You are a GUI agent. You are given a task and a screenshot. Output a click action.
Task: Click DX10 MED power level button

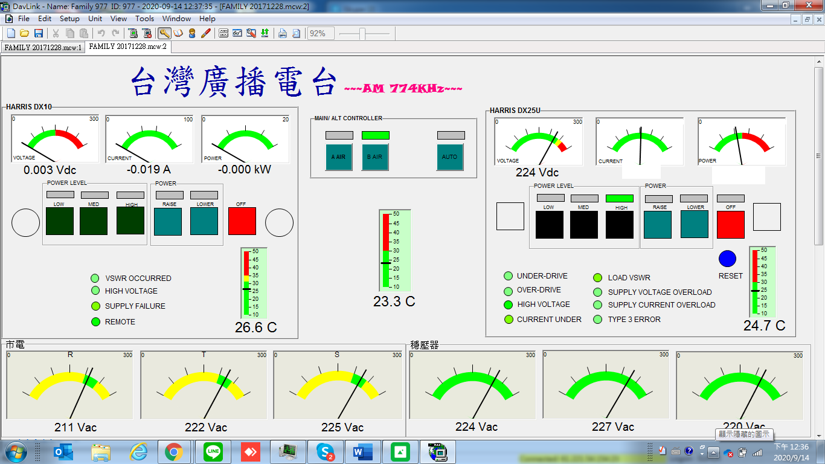pyautogui.click(x=94, y=221)
